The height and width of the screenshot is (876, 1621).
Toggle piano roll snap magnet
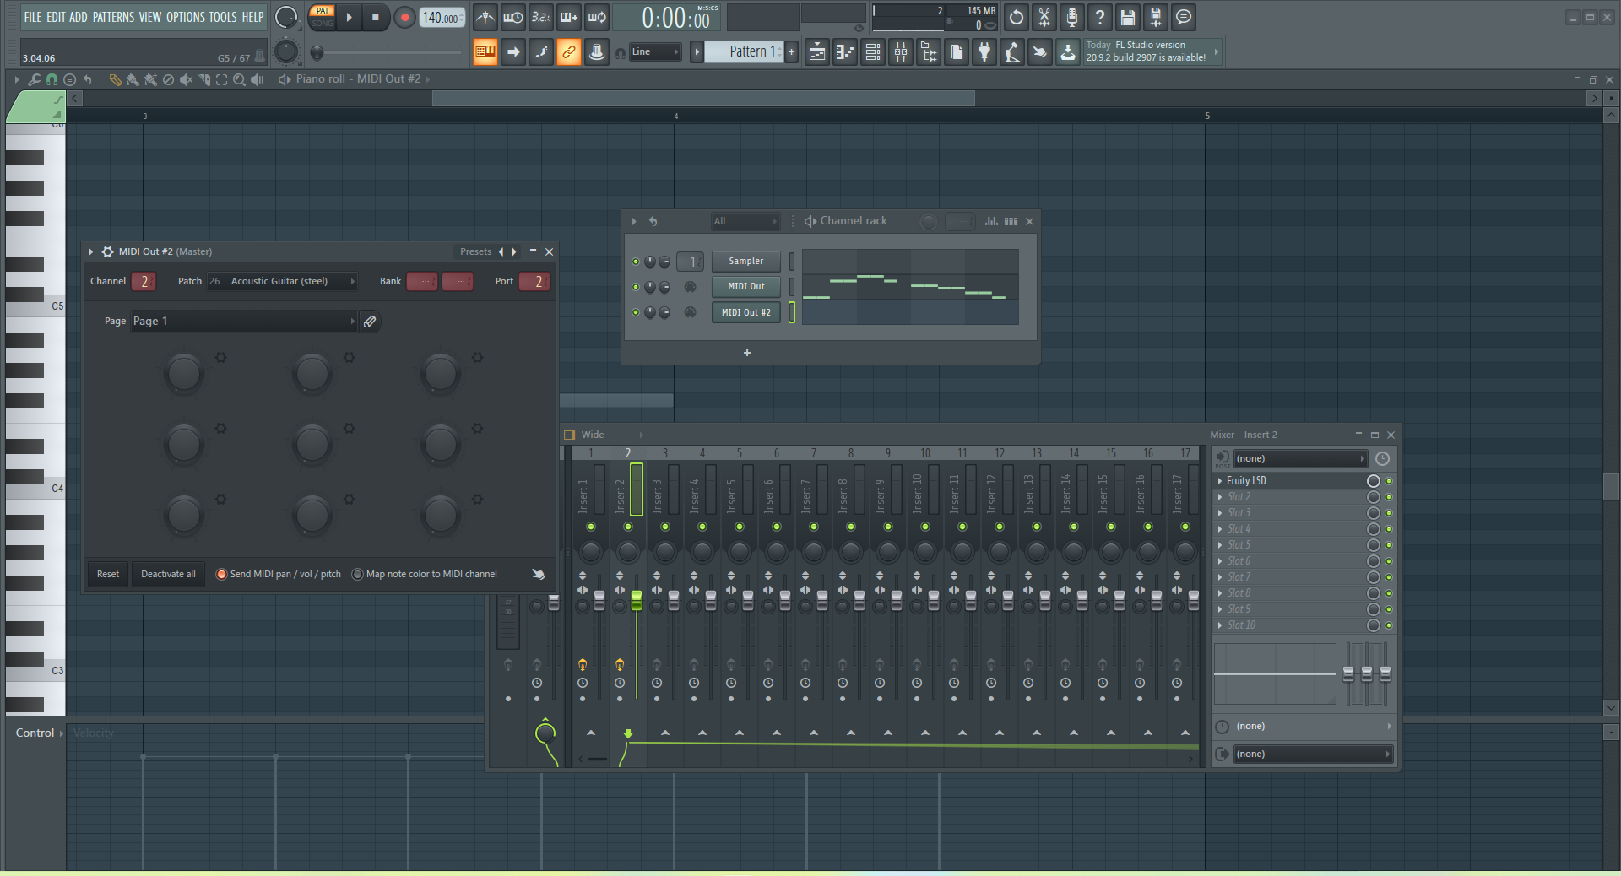coord(52,79)
